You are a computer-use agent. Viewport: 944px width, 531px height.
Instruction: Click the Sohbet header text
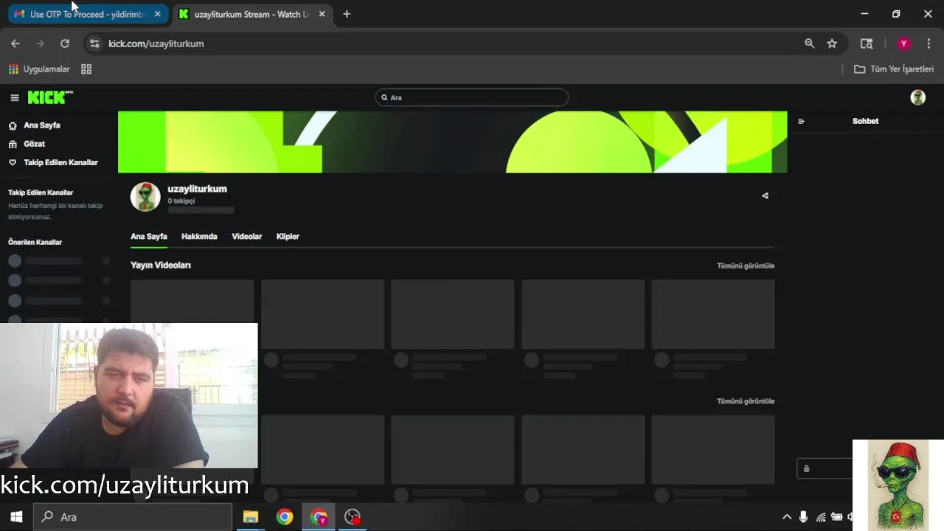(865, 121)
